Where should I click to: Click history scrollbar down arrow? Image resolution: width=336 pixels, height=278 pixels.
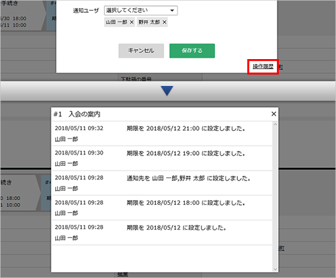click(276, 269)
